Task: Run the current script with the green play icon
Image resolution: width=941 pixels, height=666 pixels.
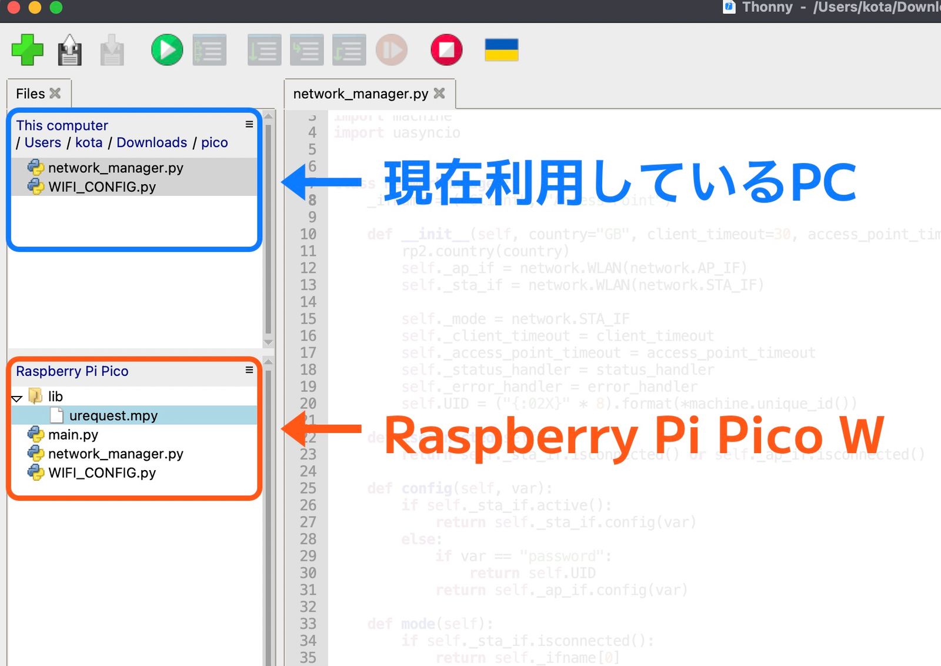Action: [166, 50]
